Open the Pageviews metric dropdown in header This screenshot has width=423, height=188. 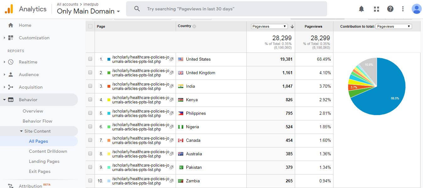269,26
